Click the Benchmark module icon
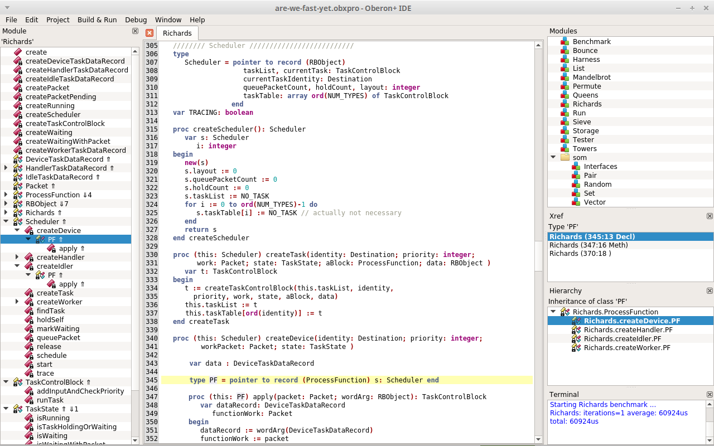Screen dimensions: 714x446 point(565,42)
